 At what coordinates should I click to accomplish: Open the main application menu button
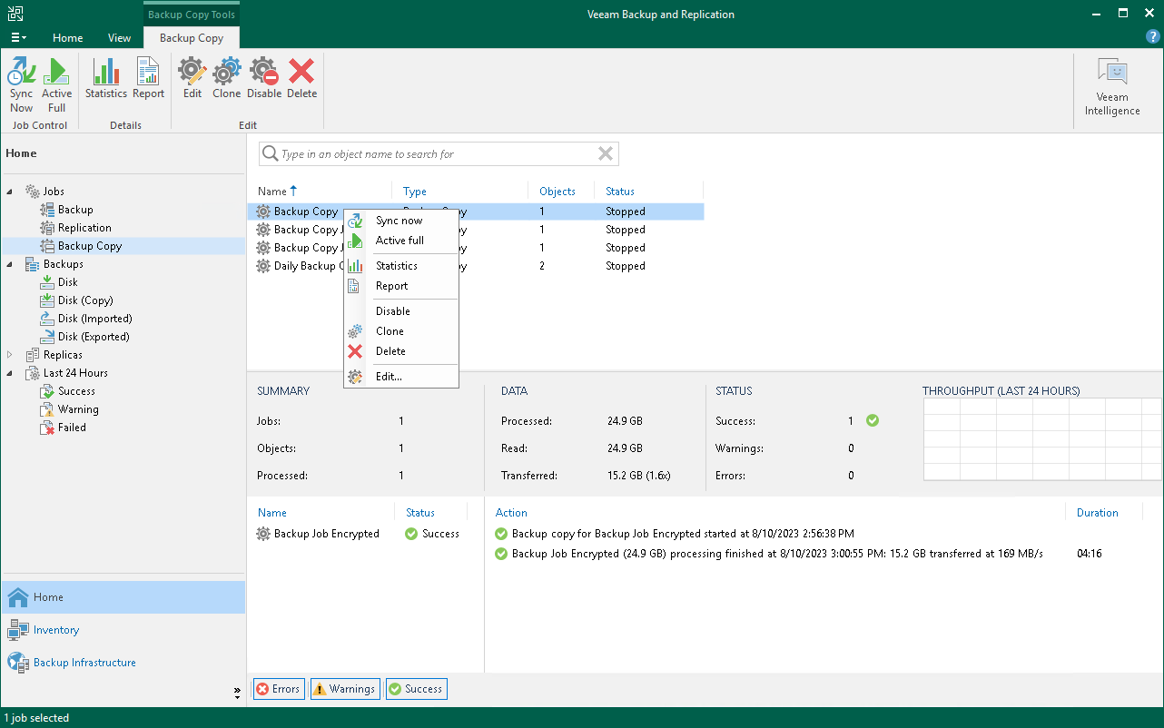18,38
